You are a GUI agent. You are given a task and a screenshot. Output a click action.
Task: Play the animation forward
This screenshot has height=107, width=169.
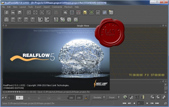[x=147, y=103]
